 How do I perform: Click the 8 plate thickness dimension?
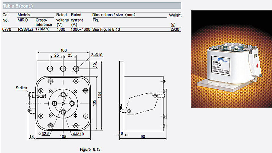(122, 133)
